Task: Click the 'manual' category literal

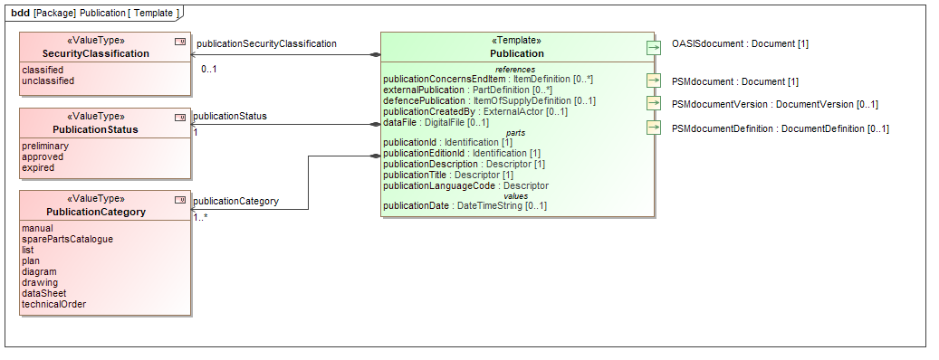Action: [x=37, y=228]
